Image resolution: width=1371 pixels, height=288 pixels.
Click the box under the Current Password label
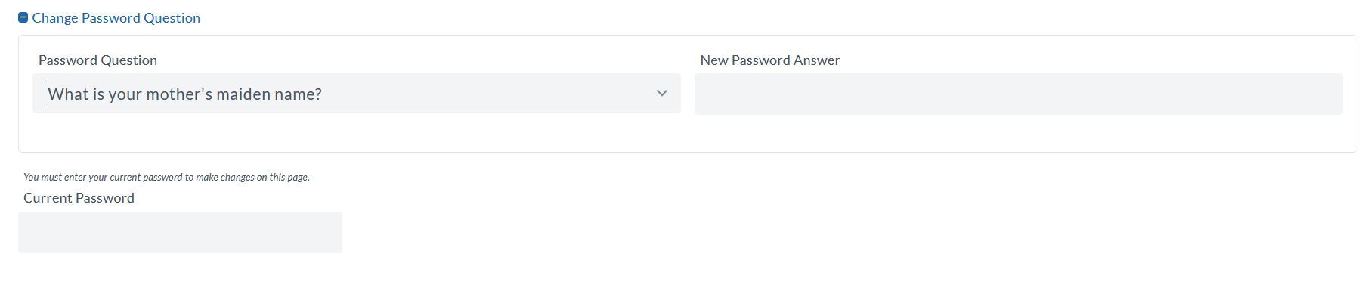[x=180, y=232]
